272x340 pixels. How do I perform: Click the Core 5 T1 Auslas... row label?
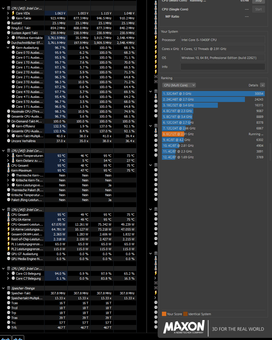click(29, 107)
